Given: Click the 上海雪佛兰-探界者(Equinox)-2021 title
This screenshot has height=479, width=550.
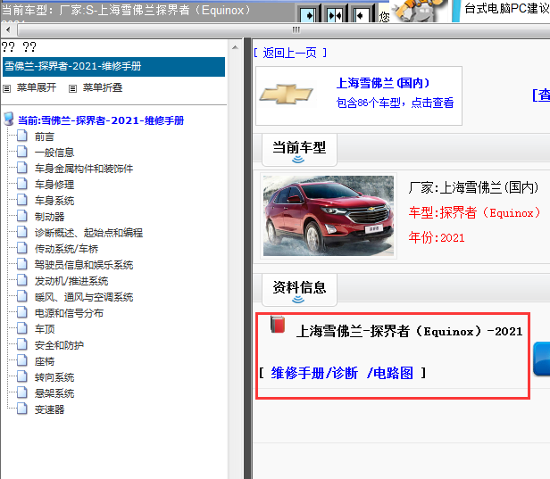Looking at the screenshot, I should (409, 332).
